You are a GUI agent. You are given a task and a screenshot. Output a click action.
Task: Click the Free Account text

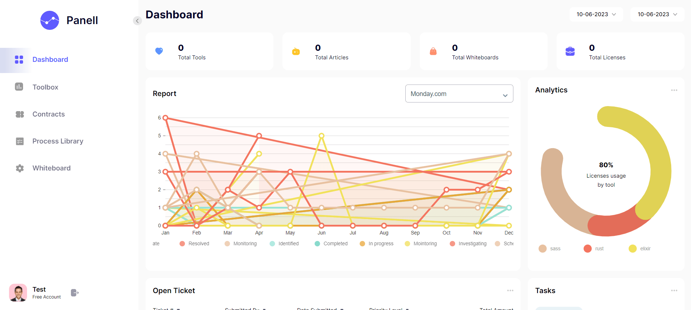46,297
